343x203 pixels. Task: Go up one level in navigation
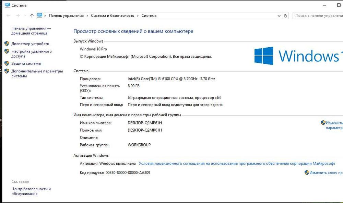(32, 15)
